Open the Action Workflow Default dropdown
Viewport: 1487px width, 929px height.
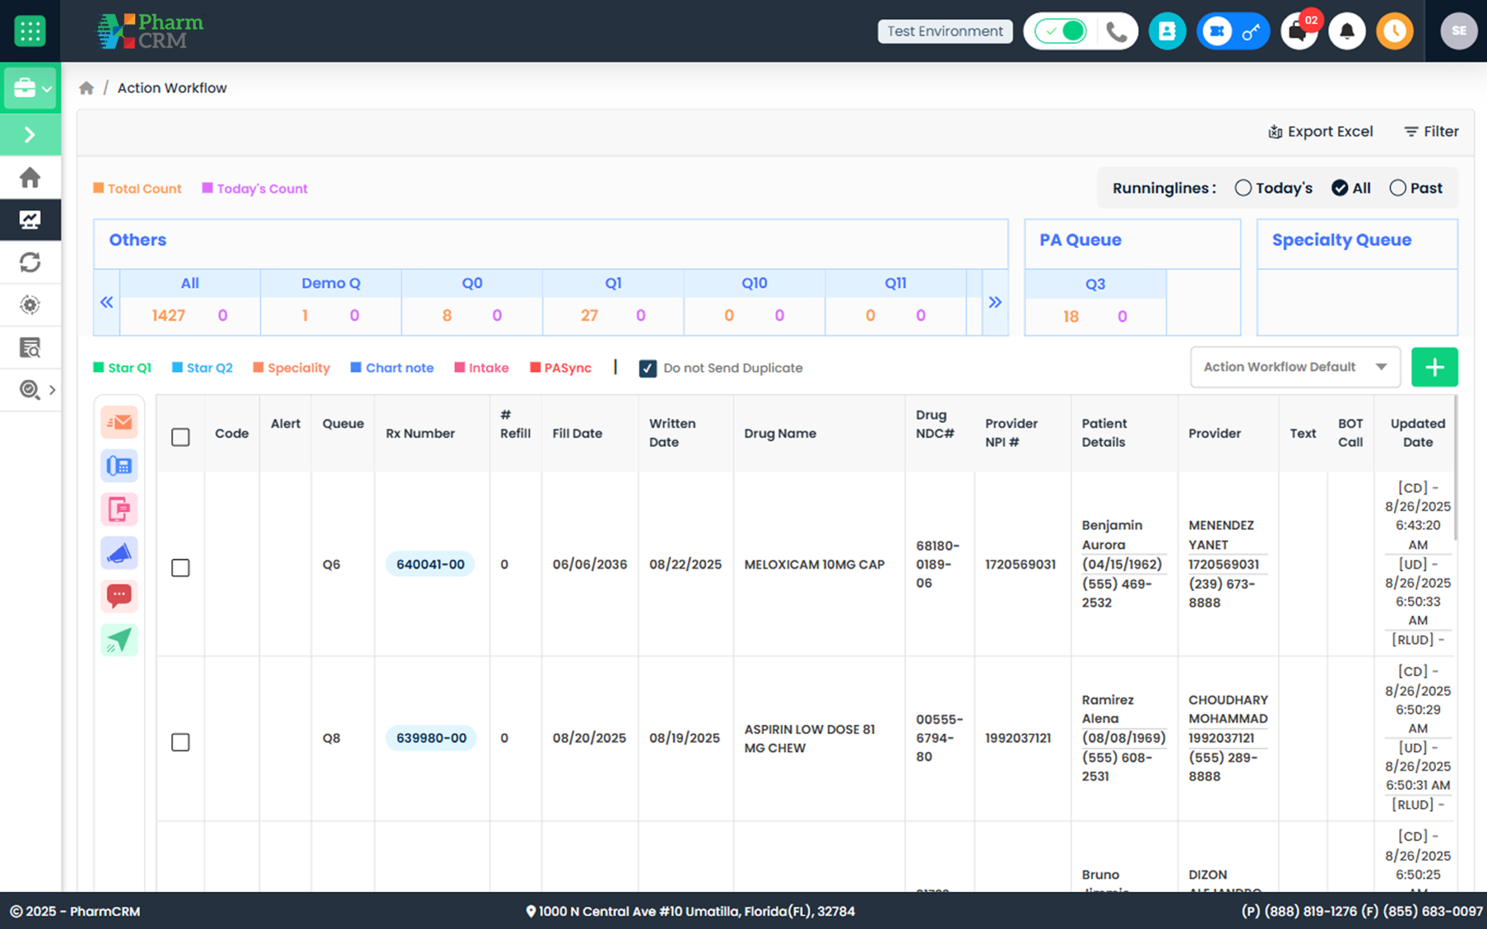click(x=1295, y=367)
